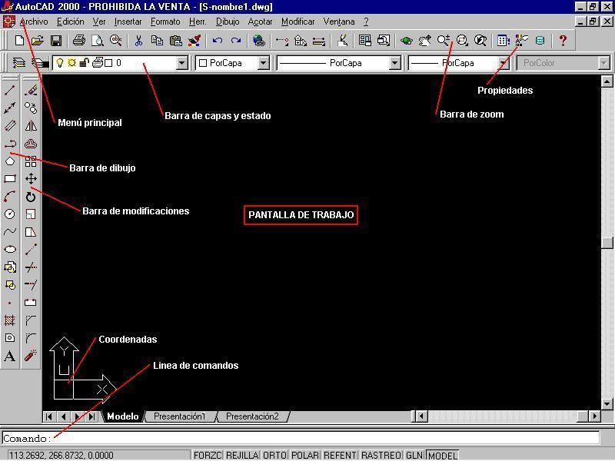Select the Ellipse draw tool
Viewport: 615px width, 461px height.
(10, 249)
